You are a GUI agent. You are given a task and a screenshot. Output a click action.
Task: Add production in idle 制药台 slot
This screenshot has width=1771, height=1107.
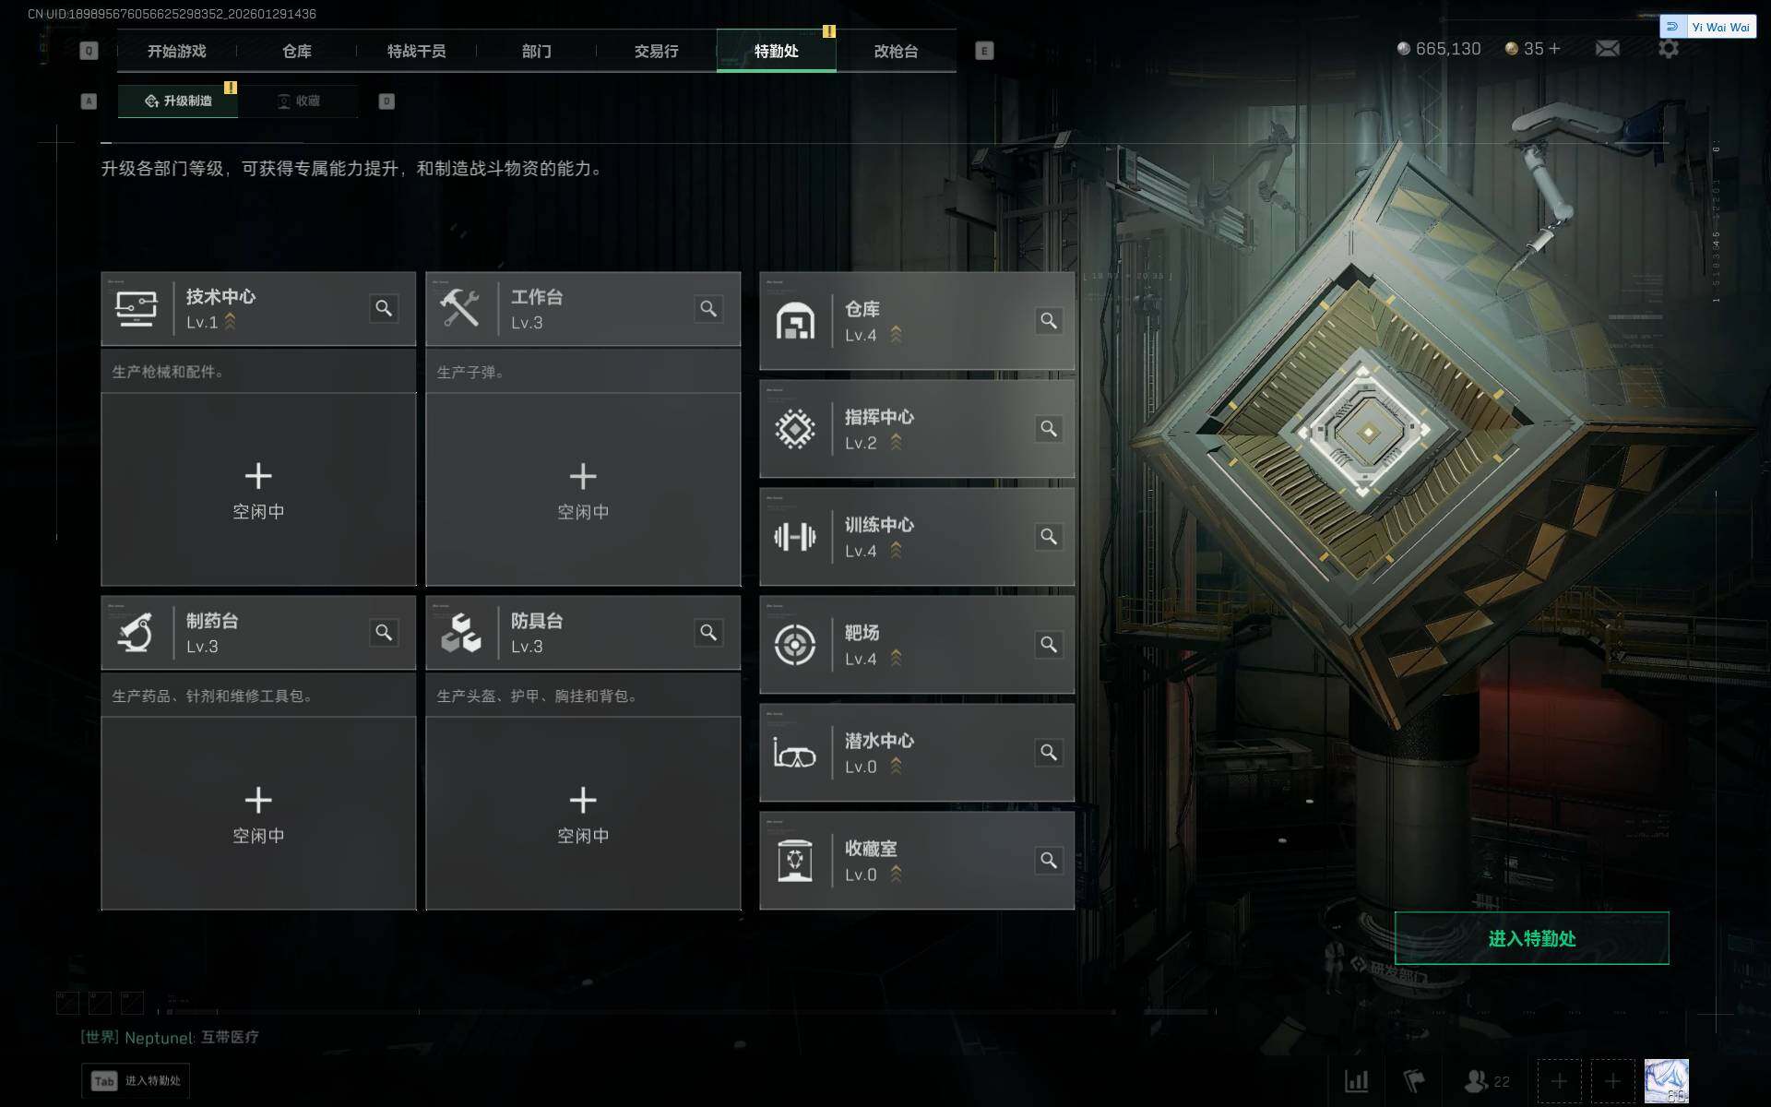click(258, 814)
